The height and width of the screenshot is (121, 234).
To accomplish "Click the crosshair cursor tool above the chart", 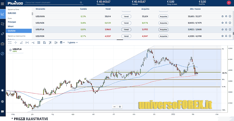I will point(15,42).
